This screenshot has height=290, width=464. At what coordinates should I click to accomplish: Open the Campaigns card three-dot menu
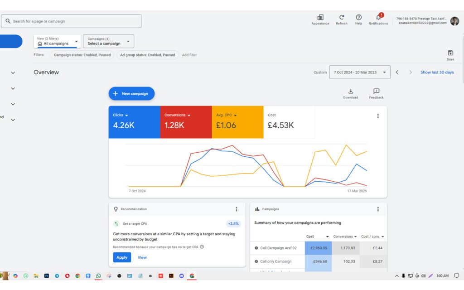pyautogui.click(x=378, y=209)
